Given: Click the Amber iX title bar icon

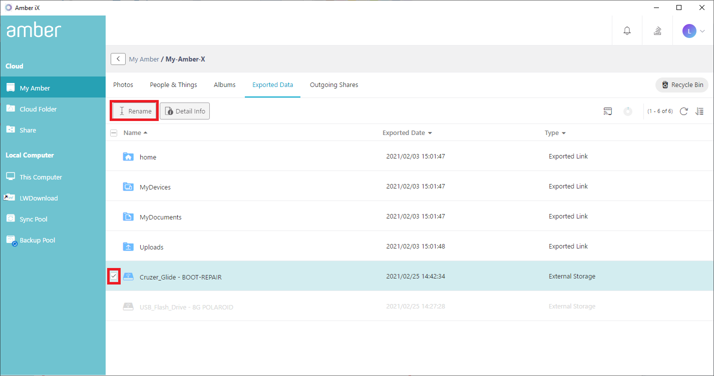Looking at the screenshot, I should 8,7.
